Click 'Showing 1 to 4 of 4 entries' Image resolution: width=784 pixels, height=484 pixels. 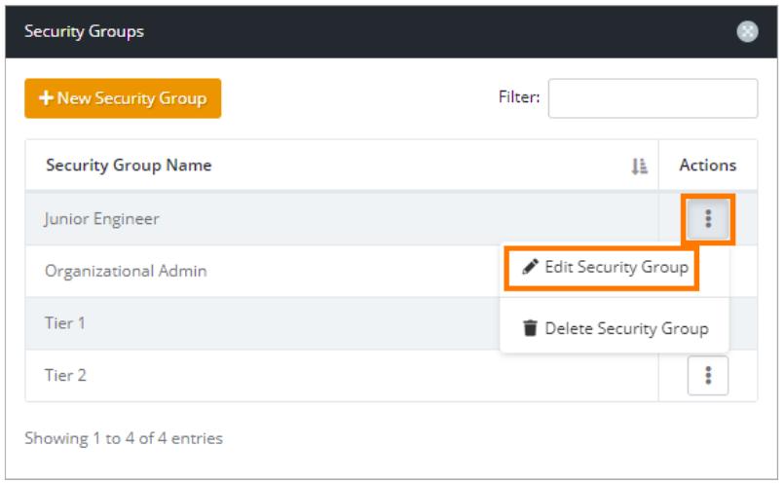tap(124, 438)
